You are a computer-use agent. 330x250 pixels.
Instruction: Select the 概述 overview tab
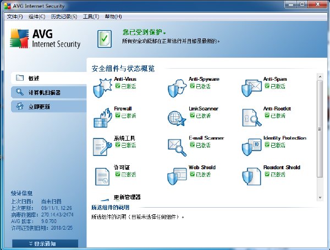pyautogui.click(x=49, y=78)
